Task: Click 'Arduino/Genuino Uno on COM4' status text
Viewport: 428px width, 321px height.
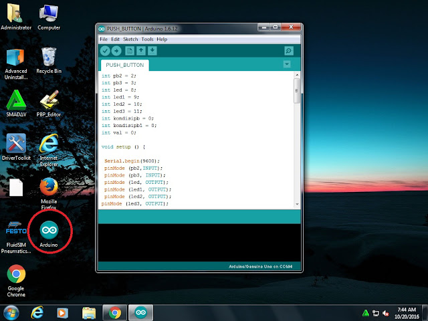Action: [x=260, y=266]
